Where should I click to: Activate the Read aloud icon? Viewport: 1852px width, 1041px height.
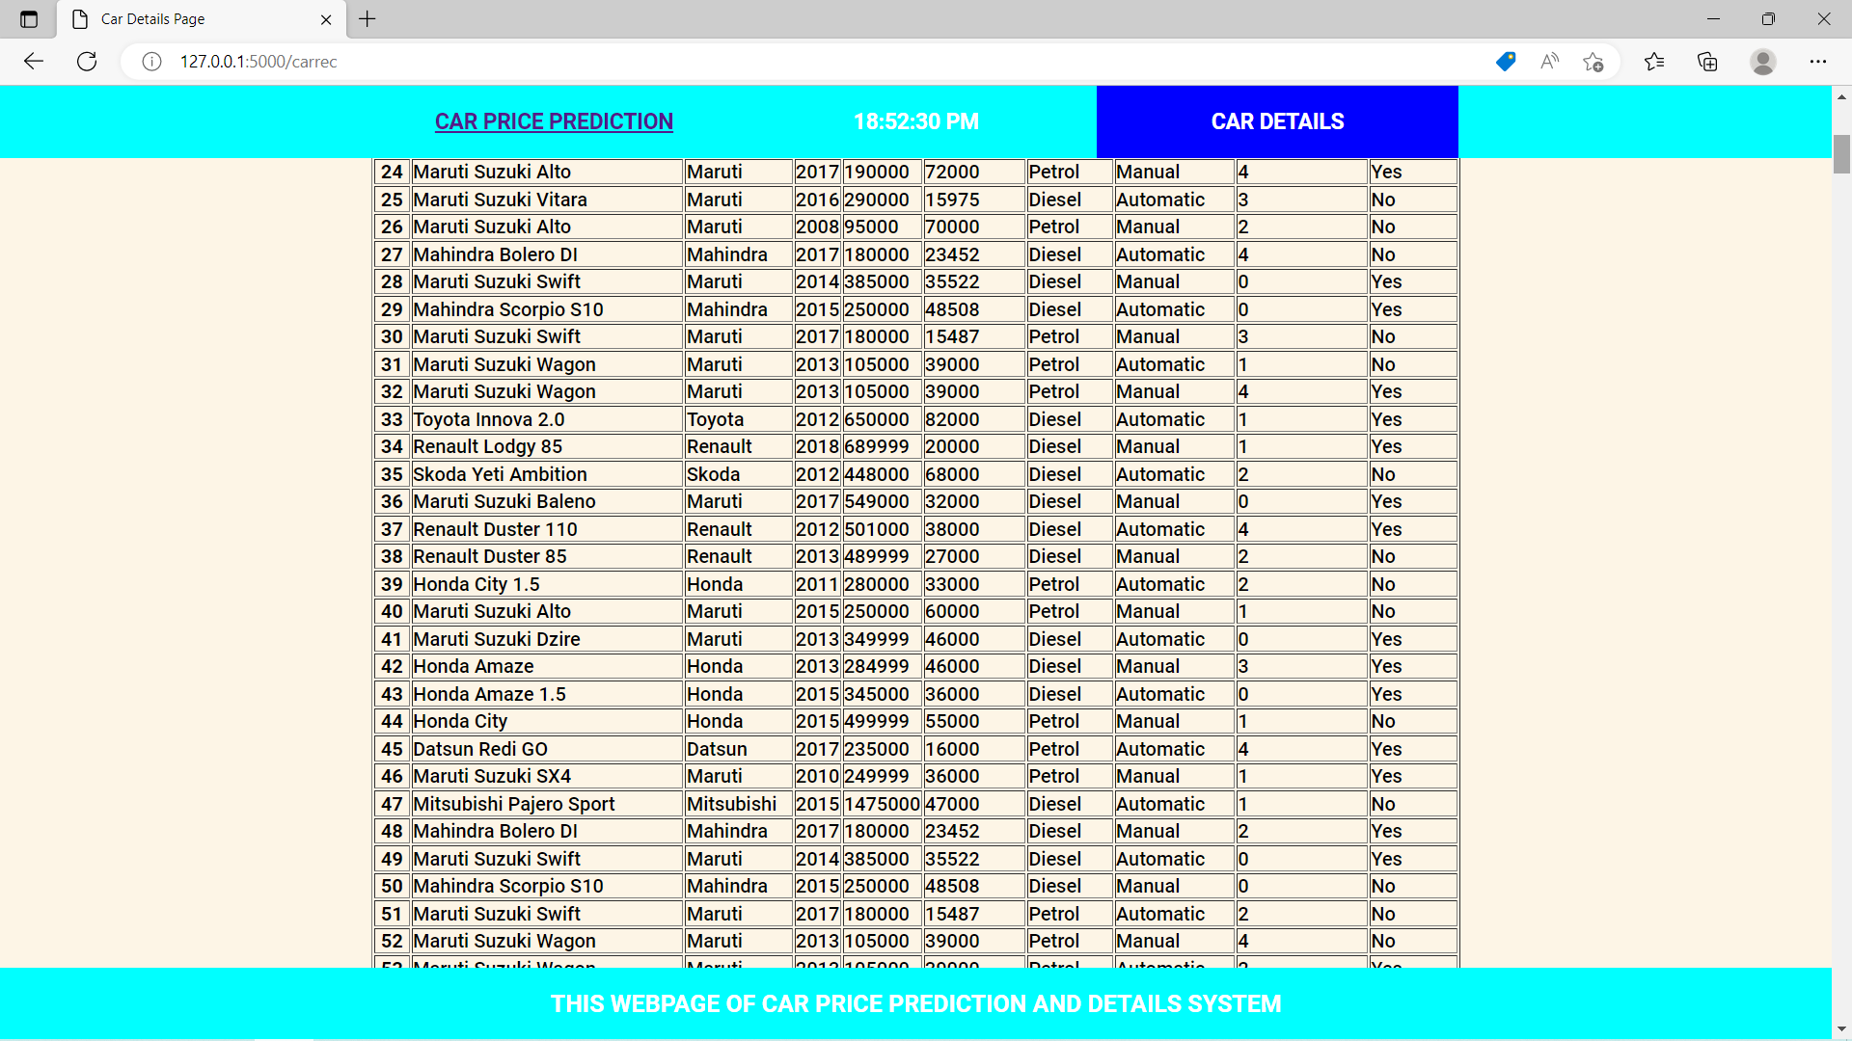click(1549, 62)
